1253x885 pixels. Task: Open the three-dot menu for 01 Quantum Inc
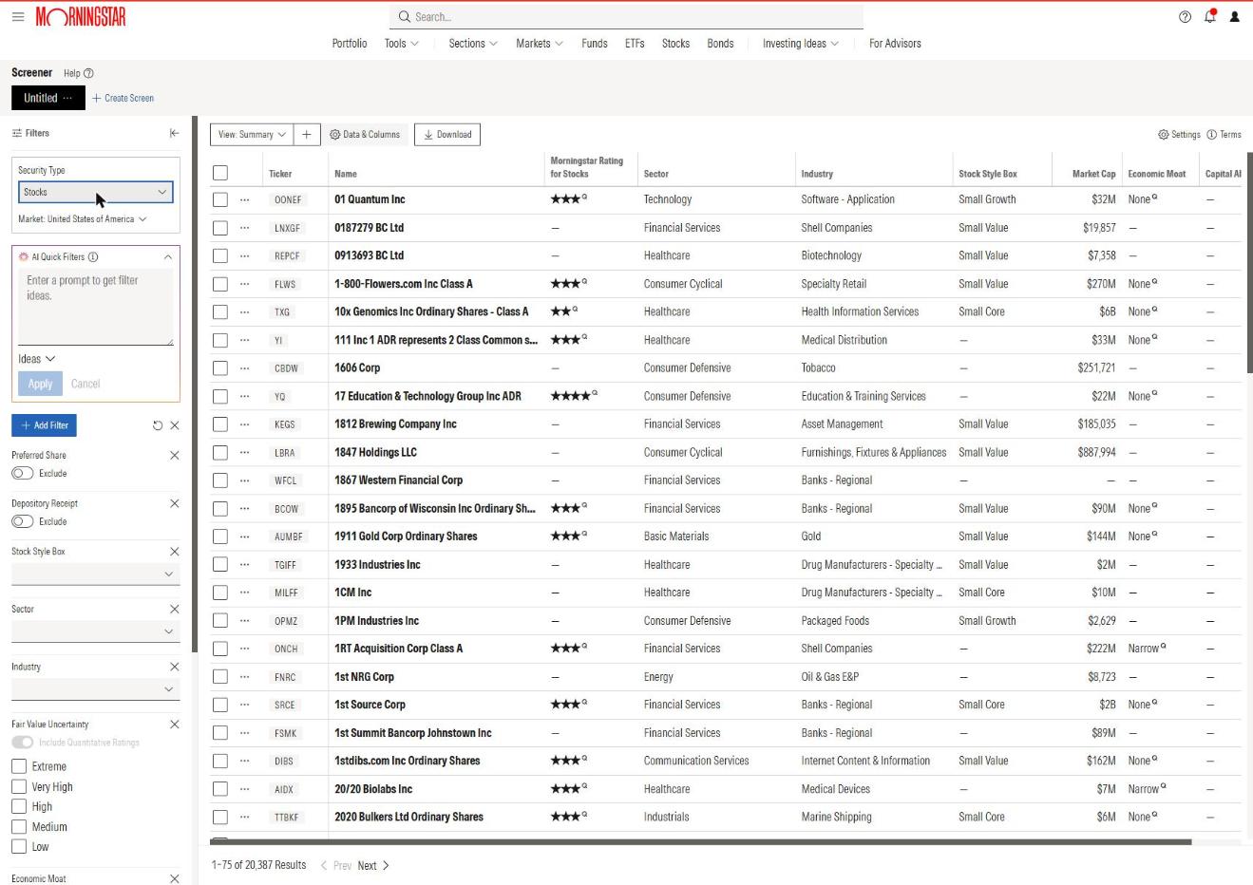point(244,199)
